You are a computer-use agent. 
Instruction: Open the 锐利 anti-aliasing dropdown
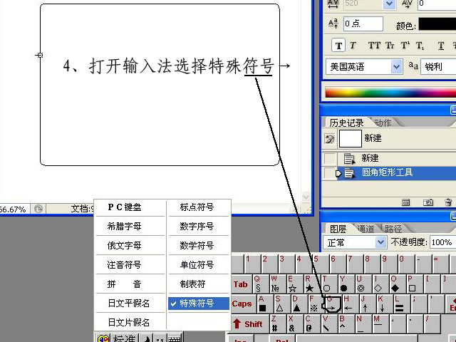[438, 67]
